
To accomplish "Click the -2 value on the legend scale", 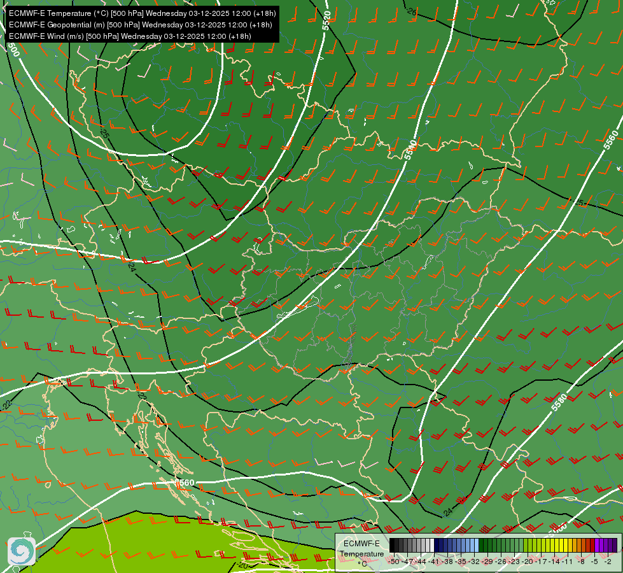I will (x=608, y=562).
